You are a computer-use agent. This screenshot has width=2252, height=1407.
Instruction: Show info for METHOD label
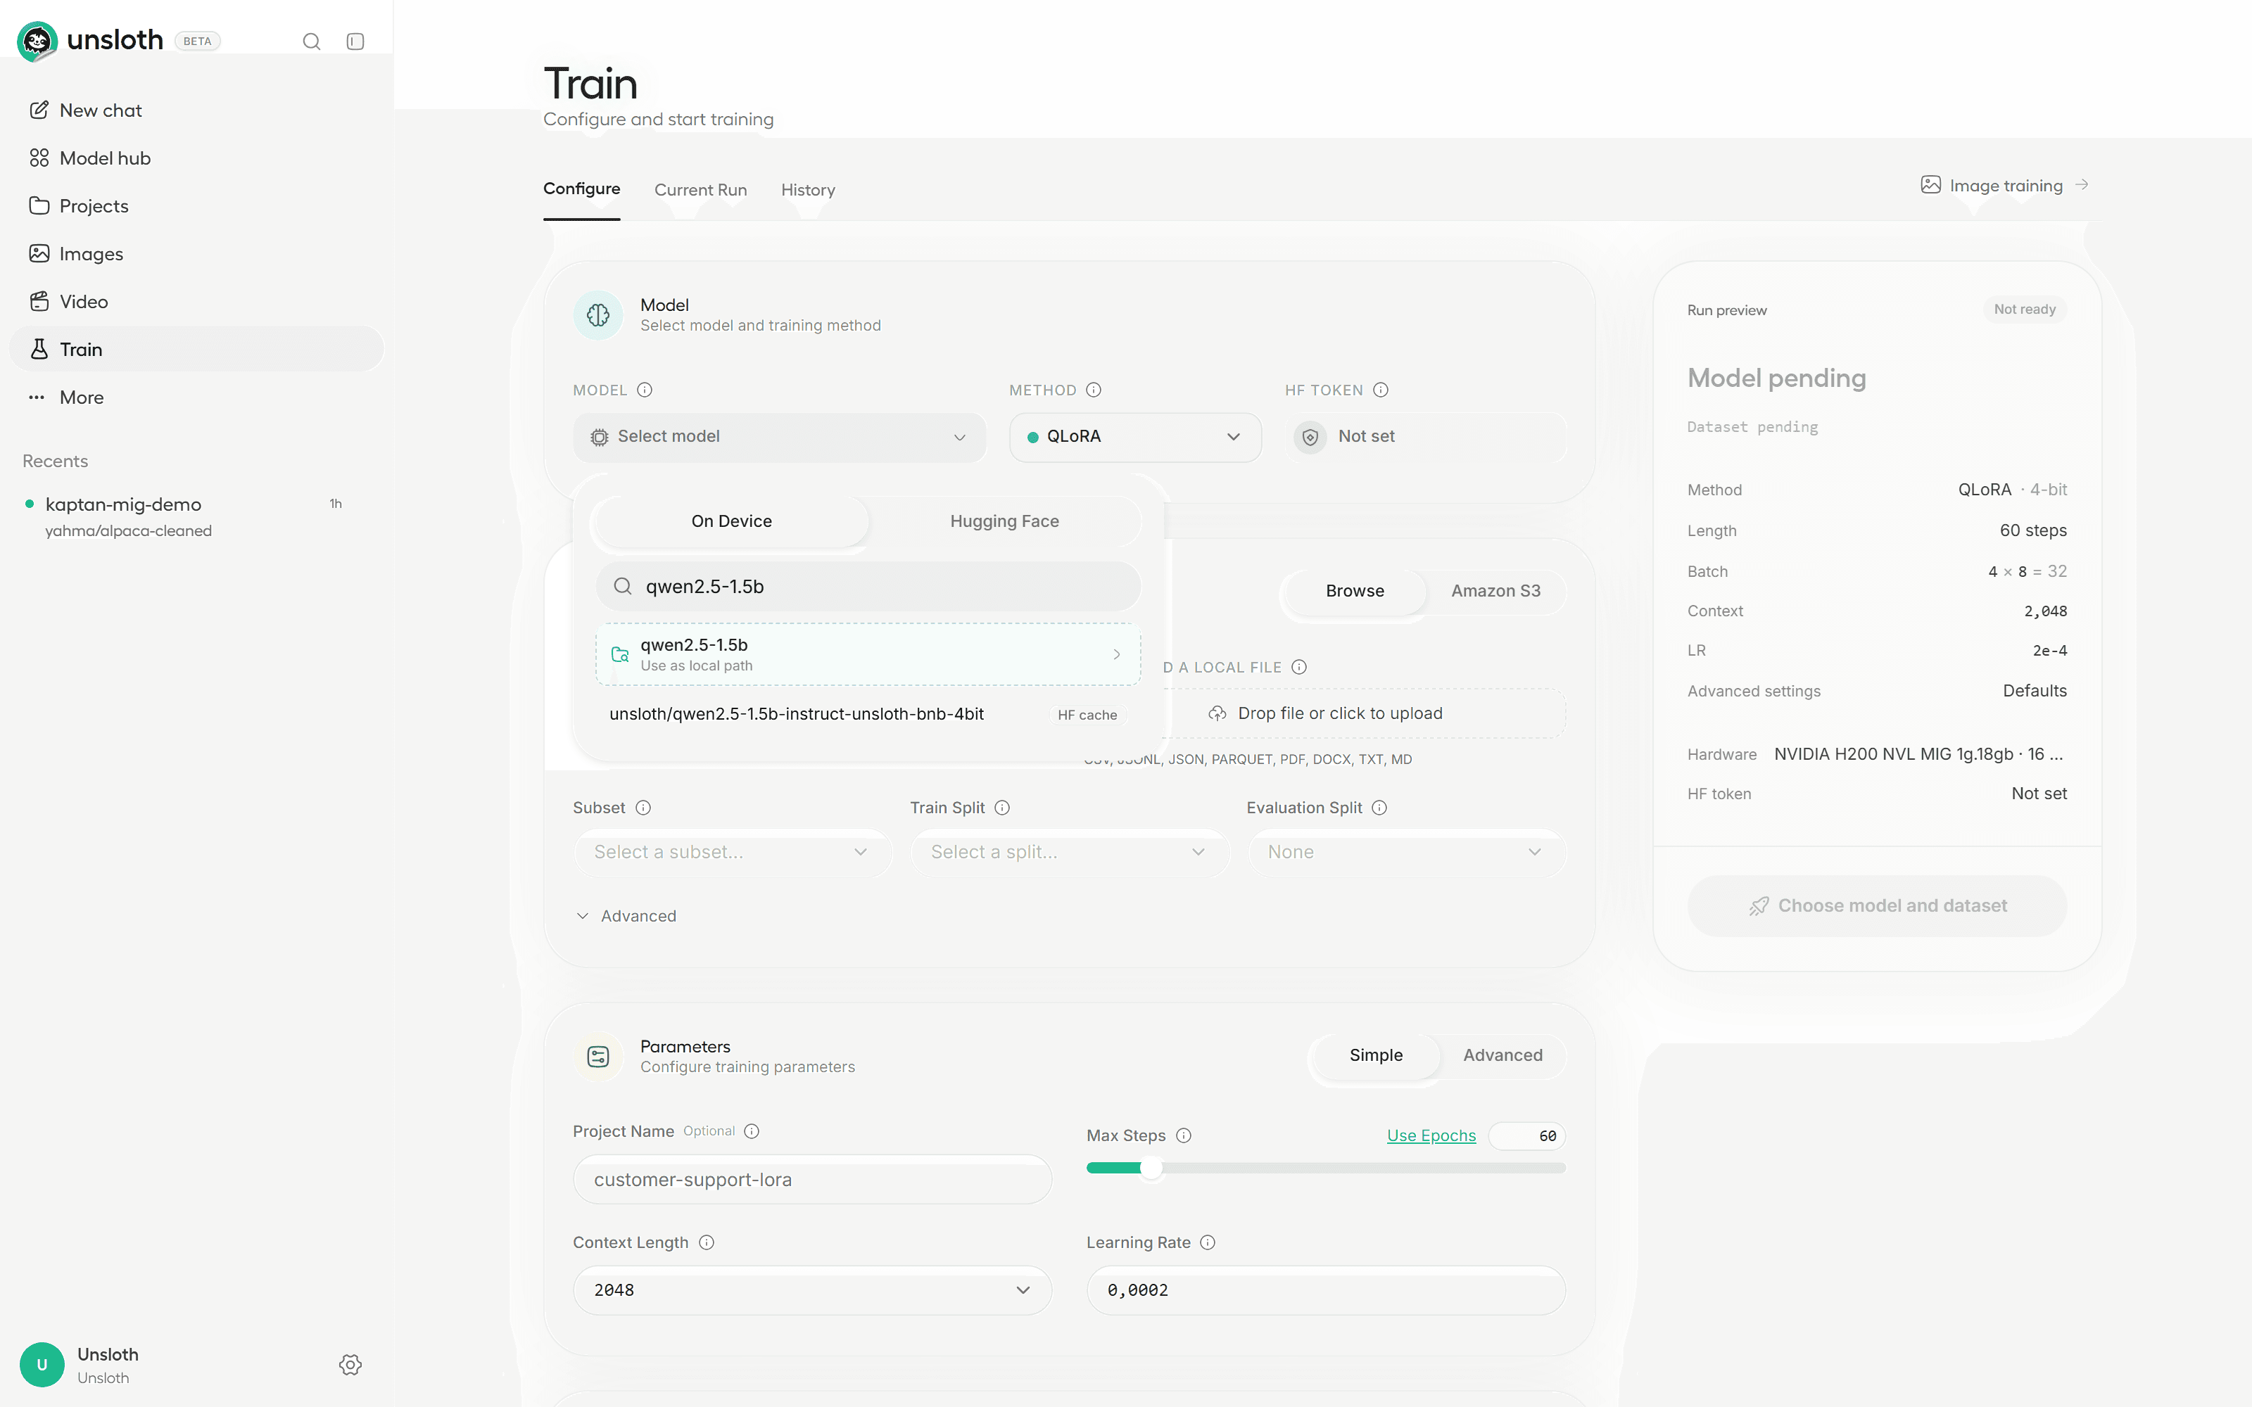click(1094, 390)
